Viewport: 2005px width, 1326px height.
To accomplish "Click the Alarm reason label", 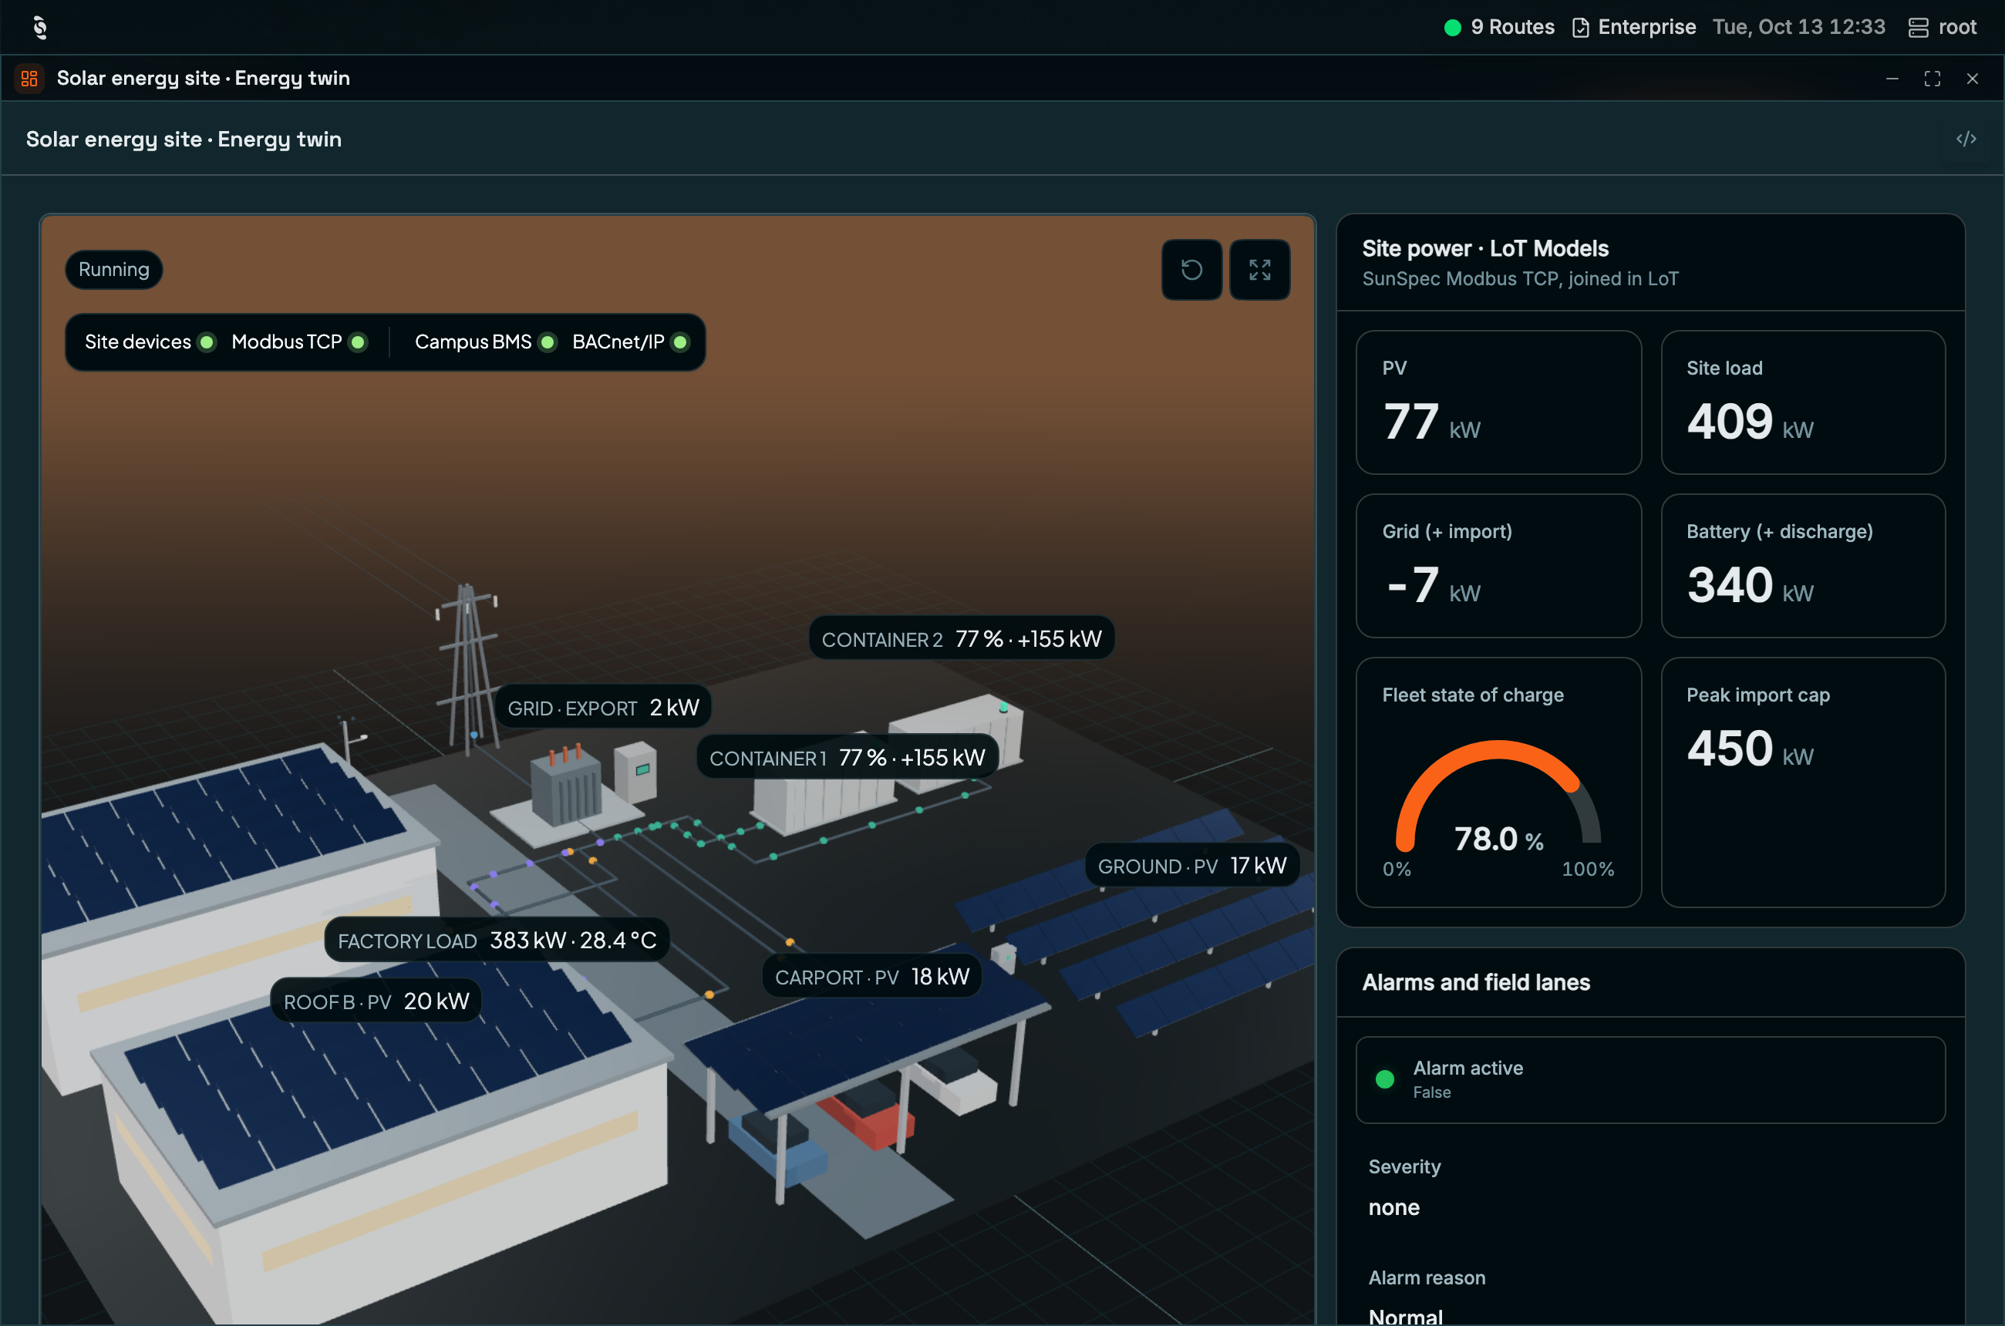I will pos(1427,1277).
